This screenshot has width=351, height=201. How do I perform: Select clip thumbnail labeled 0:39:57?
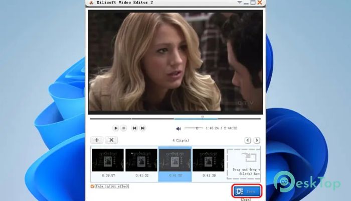point(108,160)
